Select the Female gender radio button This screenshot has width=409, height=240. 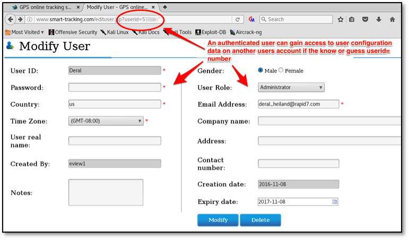coord(281,70)
